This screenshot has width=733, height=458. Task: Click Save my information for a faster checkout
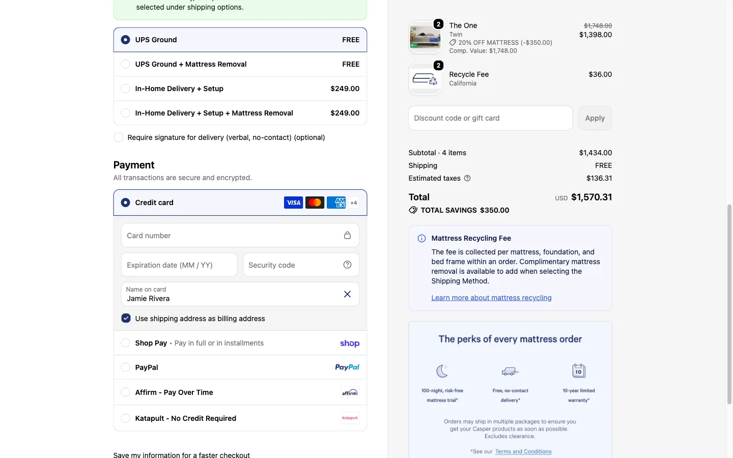tap(182, 455)
